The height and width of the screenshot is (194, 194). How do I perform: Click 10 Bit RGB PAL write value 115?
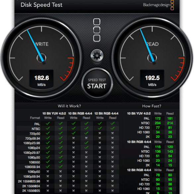click(158, 147)
